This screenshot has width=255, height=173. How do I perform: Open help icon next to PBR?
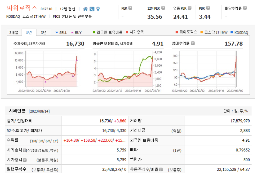pyautogui.click(x=208, y=8)
